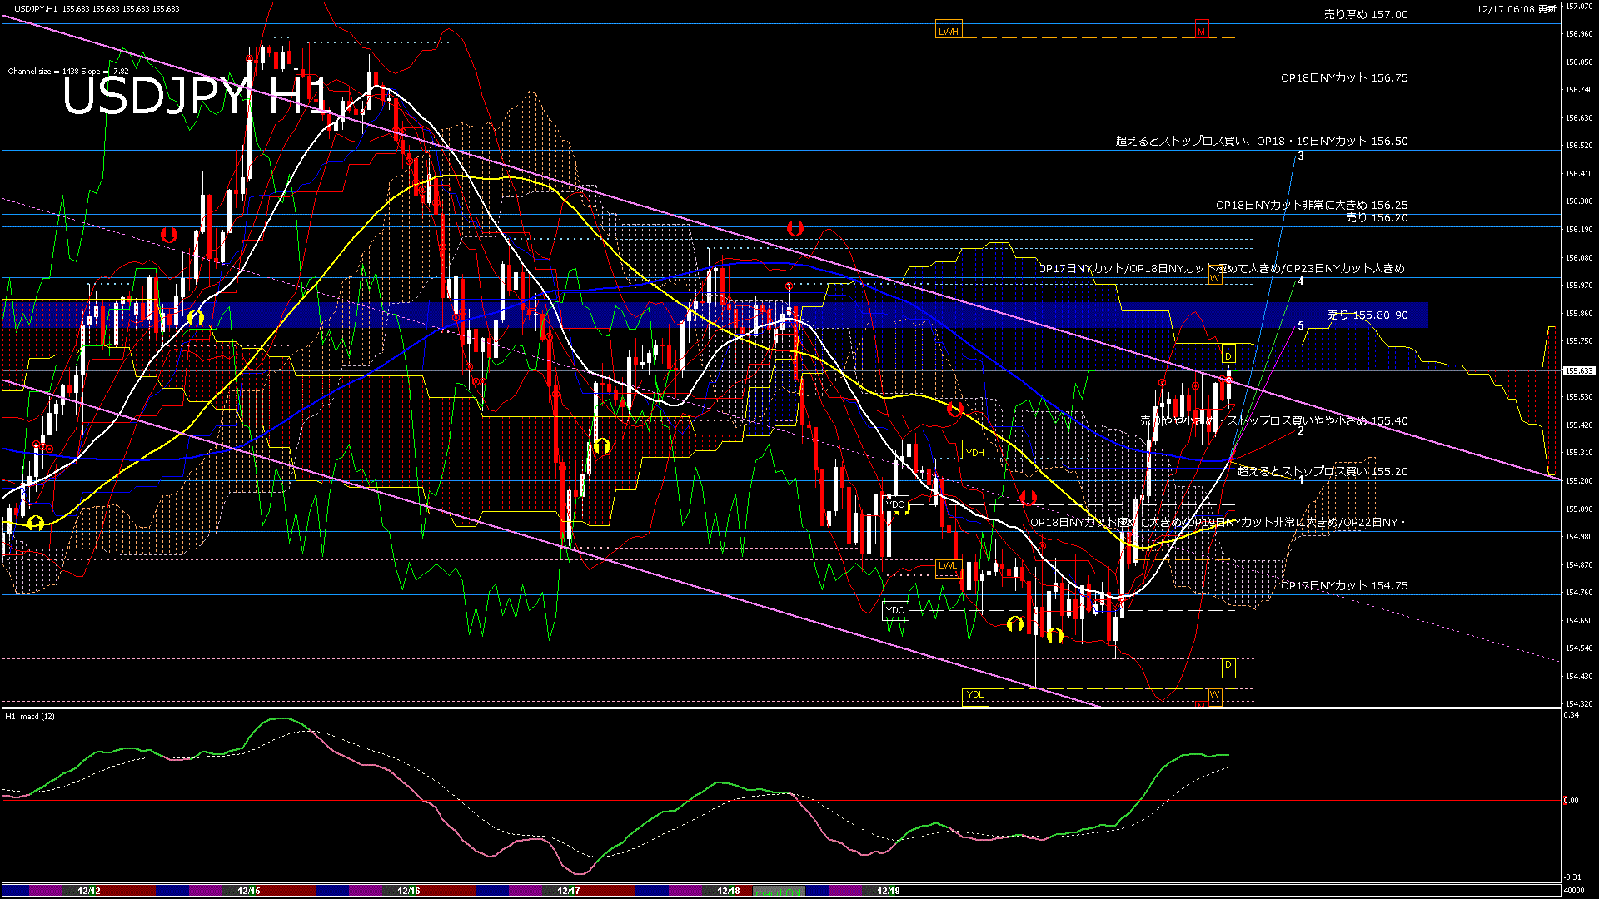Click the LWH marker label at top
The image size is (1599, 899).
949,31
